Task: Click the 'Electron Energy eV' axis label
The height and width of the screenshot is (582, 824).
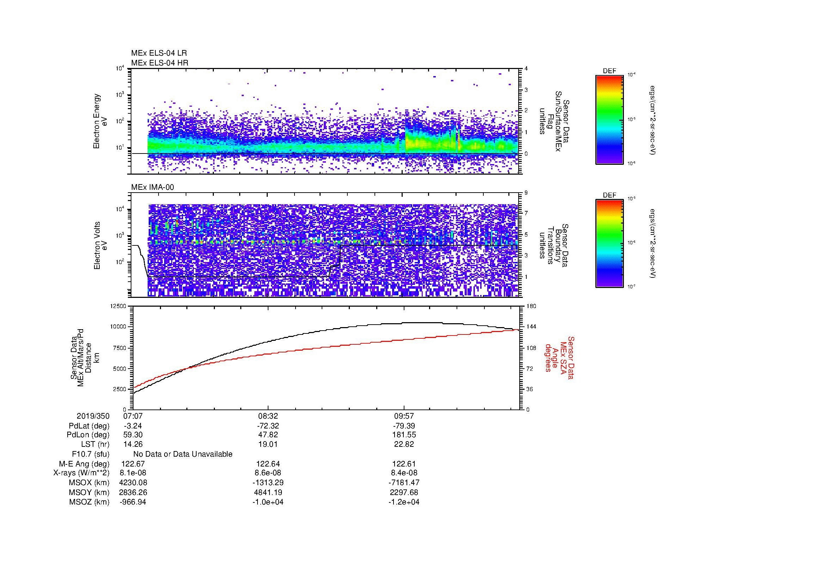Action: tap(100, 121)
